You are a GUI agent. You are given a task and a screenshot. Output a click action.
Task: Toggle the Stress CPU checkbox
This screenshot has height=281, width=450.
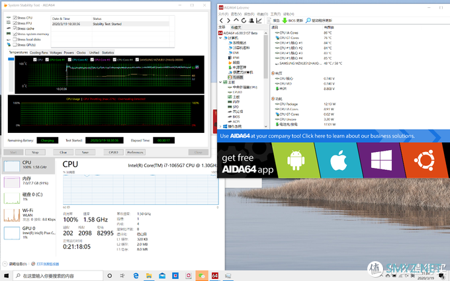pyautogui.click(x=15, y=18)
